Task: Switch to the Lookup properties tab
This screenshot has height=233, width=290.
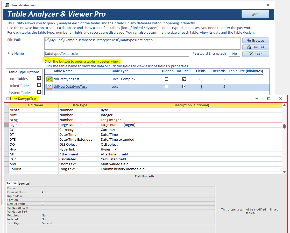Action: pos(24,184)
